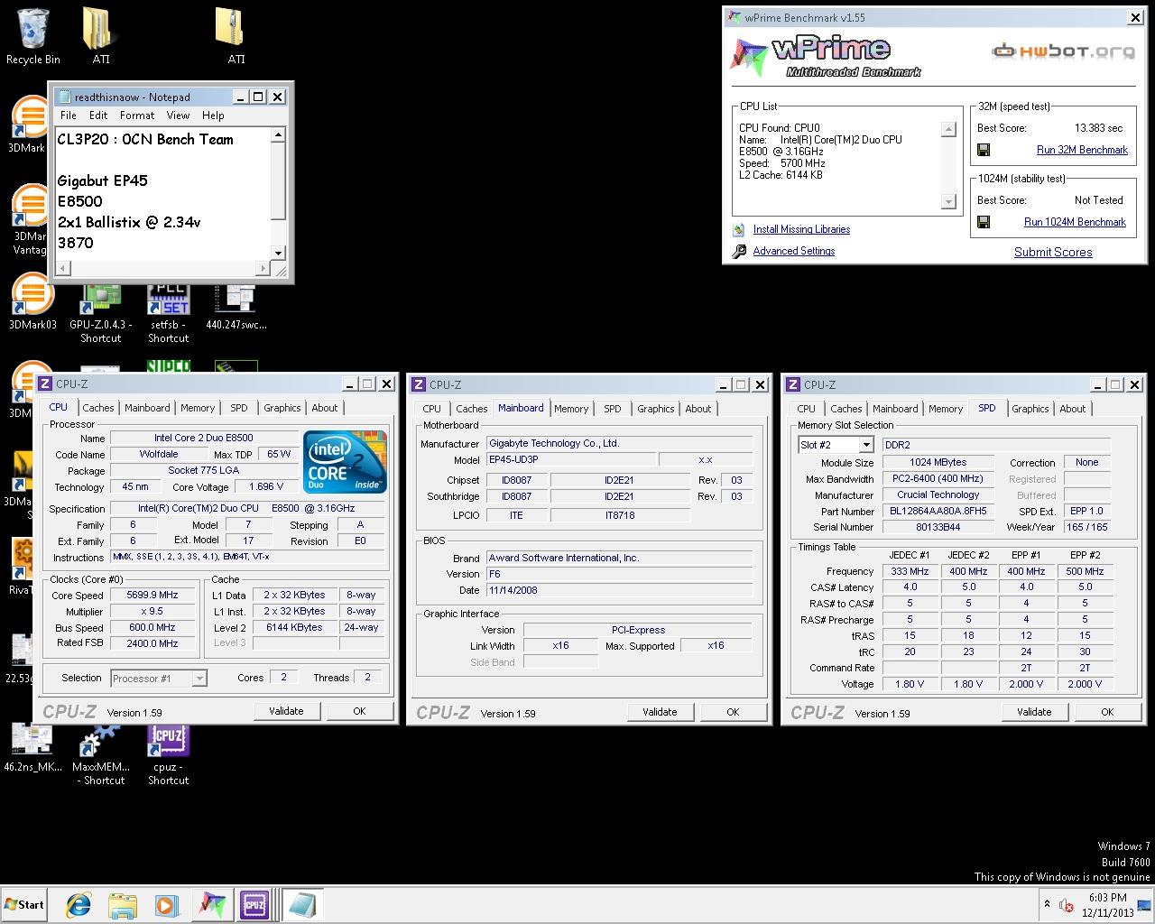Click Run 32M Benchmark link
1155x924 pixels.
click(x=1082, y=150)
